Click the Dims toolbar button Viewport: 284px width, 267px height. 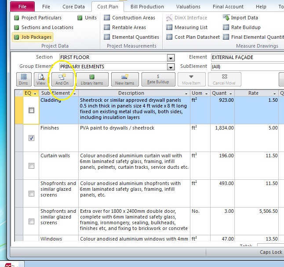[24, 79]
